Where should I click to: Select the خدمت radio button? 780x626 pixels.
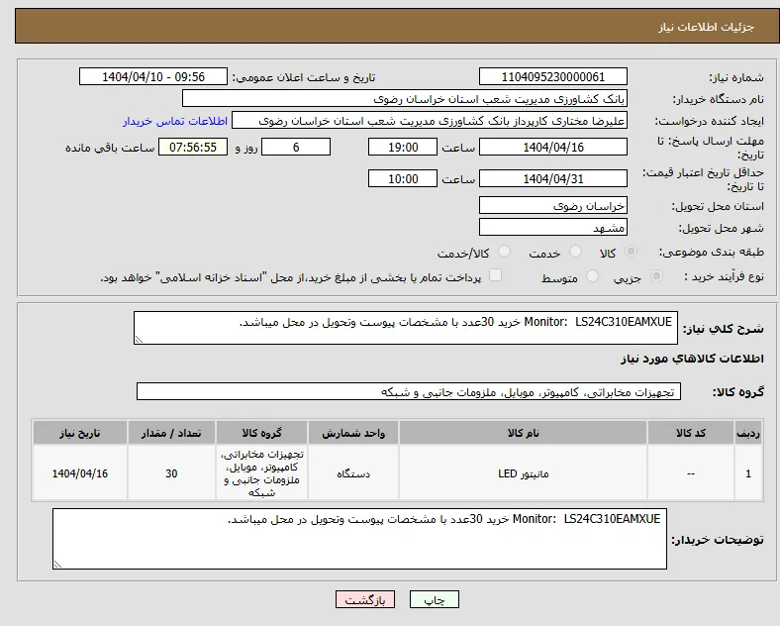(575, 252)
